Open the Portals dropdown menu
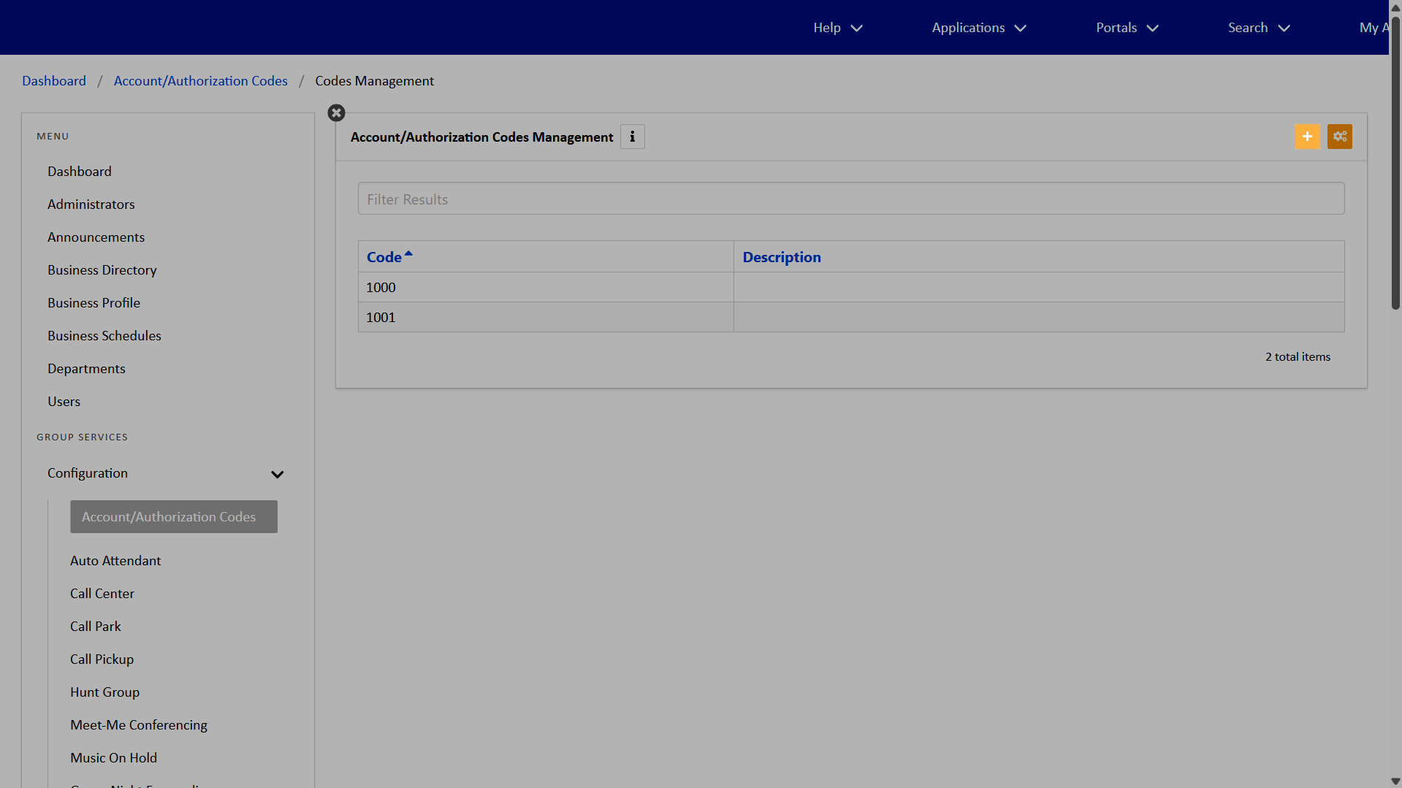 pyautogui.click(x=1127, y=28)
